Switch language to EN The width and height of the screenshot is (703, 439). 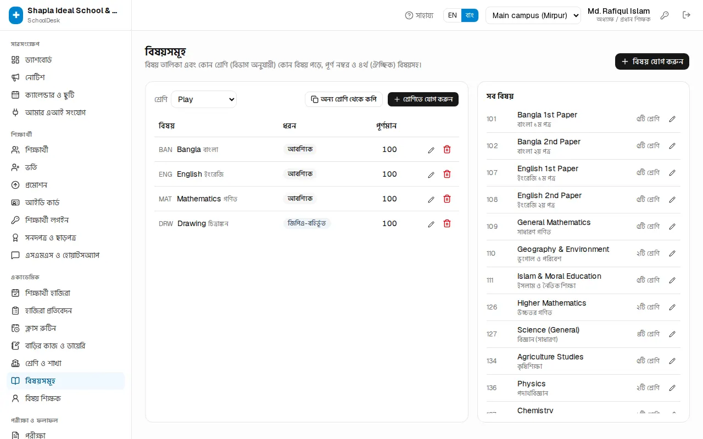[453, 15]
